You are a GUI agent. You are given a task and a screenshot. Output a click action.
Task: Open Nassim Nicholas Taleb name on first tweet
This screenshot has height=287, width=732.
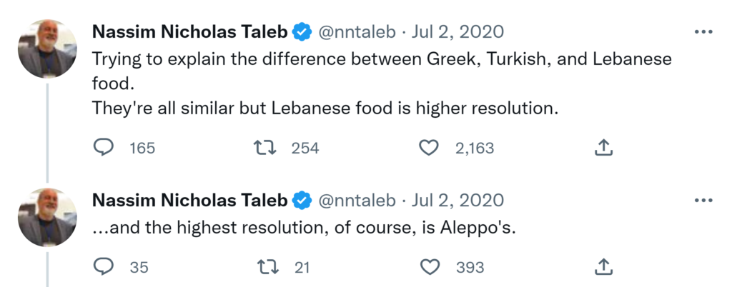[x=190, y=32]
